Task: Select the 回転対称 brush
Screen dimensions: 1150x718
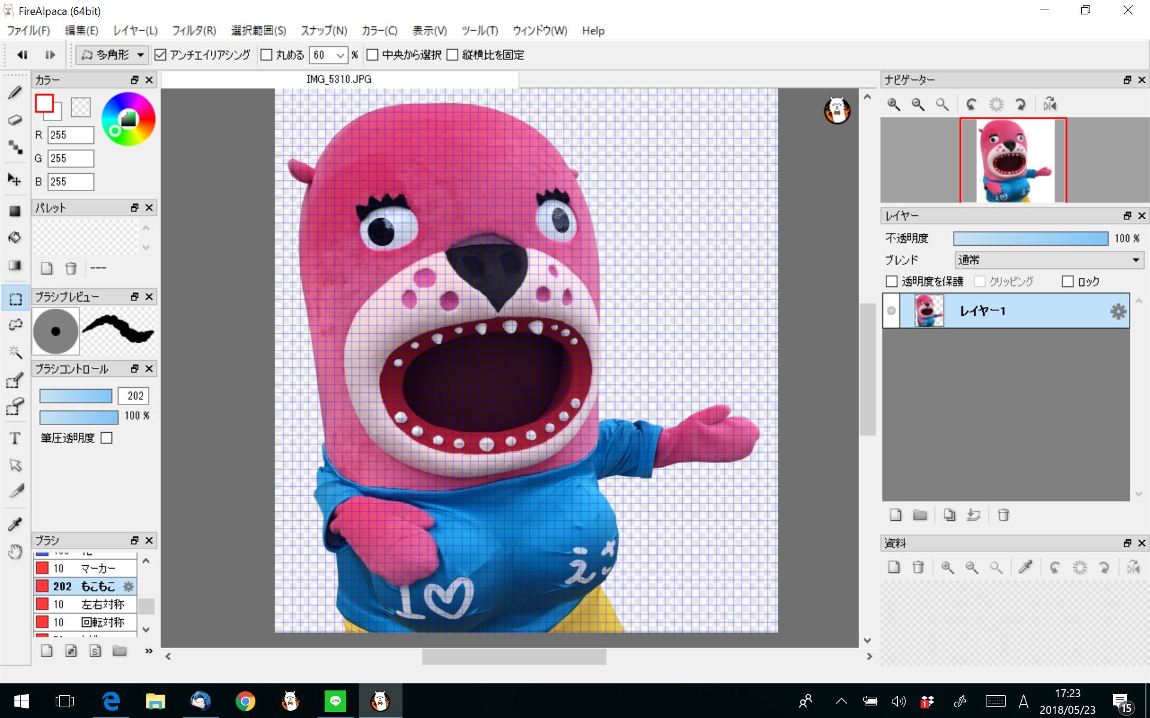Action: point(85,622)
